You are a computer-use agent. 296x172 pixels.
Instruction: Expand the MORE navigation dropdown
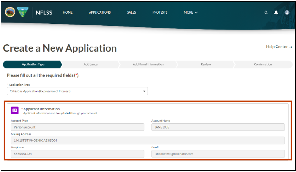click(x=191, y=12)
